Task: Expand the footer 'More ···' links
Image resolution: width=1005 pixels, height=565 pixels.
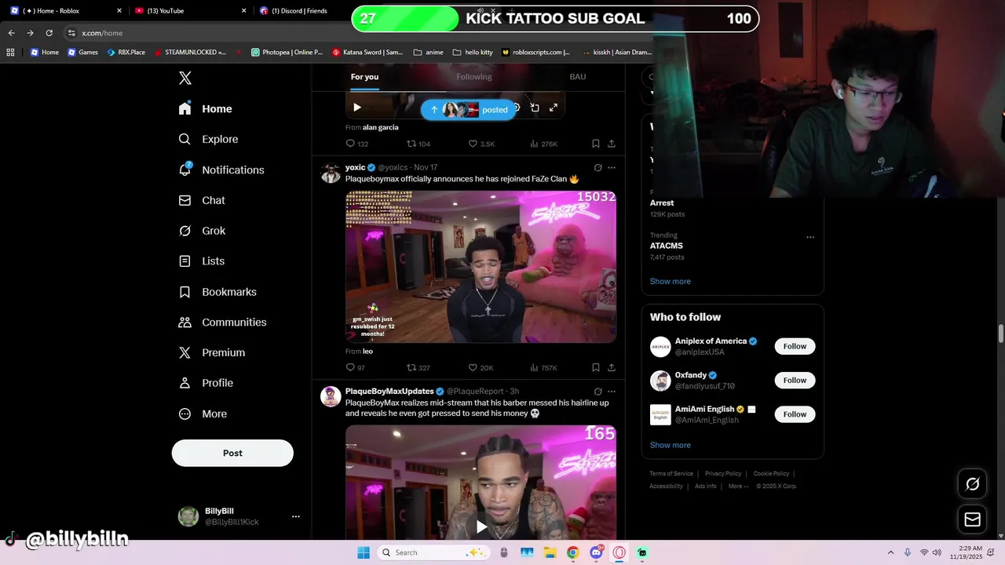Action: (x=738, y=486)
